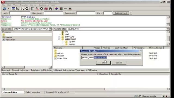Click Cancel in Create directory dialog

pyautogui.click(x=119, y=63)
